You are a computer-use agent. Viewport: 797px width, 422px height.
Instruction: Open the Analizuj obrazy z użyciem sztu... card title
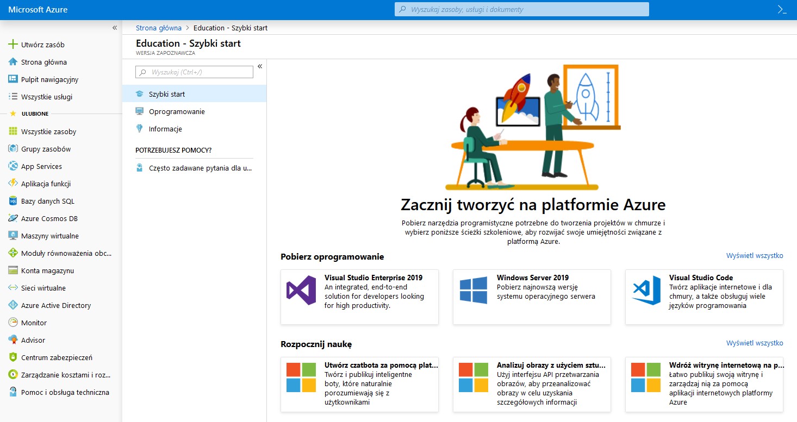[551, 365]
